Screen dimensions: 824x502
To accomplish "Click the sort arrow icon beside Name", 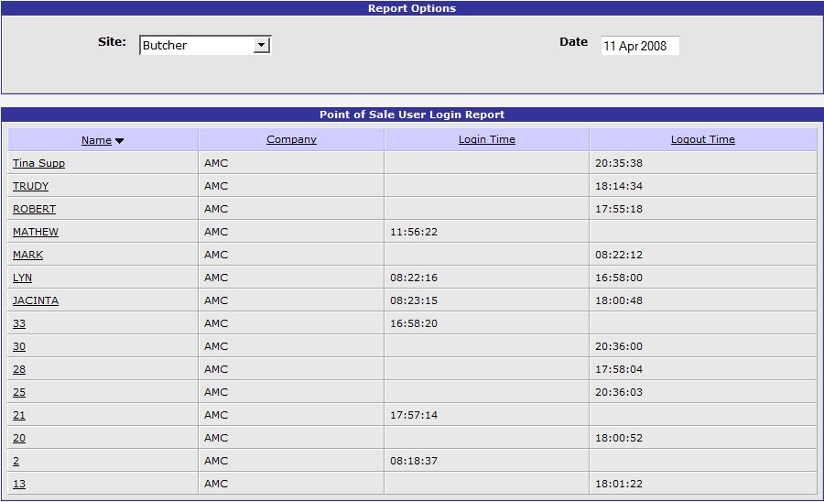I will 119,140.
